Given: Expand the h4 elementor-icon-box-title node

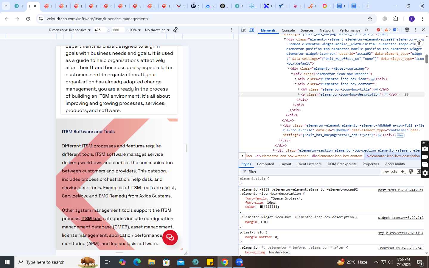Looking at the screenshot, I should [299, 89].
